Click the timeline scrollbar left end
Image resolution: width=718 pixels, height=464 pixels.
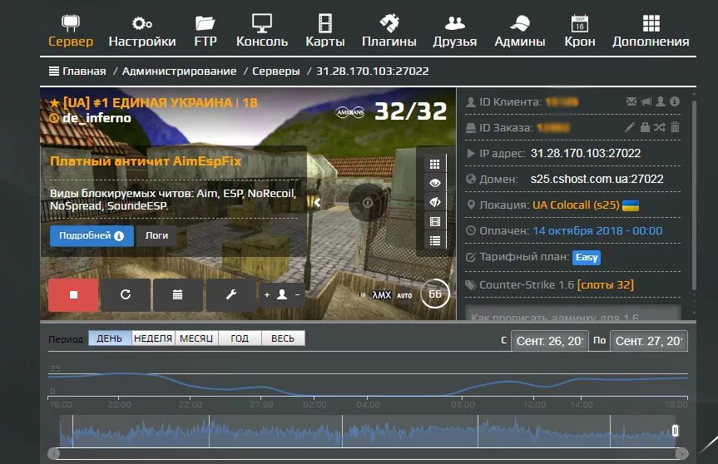[54, 453]
